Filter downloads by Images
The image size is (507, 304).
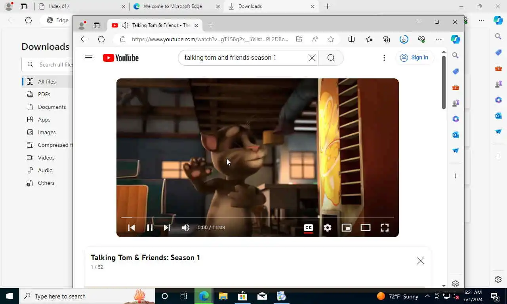47,132
